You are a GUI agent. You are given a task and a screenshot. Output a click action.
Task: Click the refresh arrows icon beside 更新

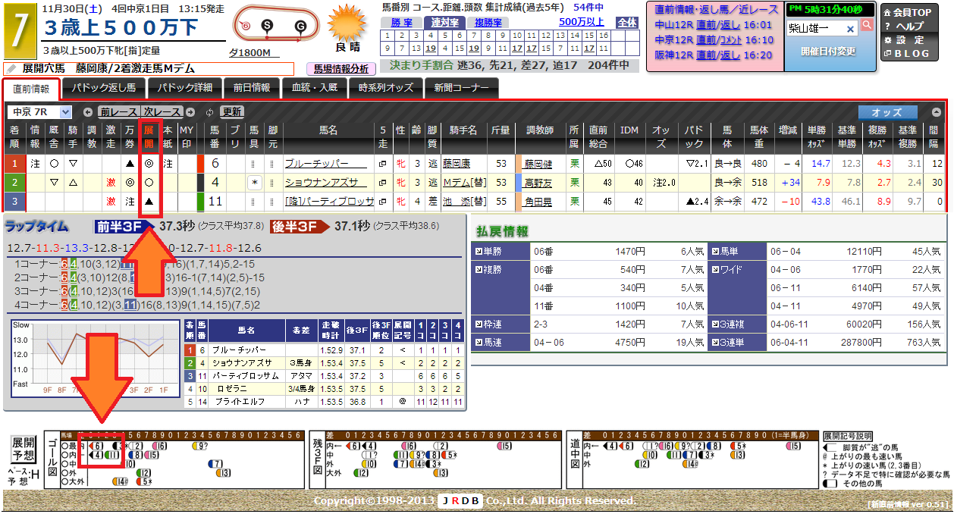(x=210, y=112)
